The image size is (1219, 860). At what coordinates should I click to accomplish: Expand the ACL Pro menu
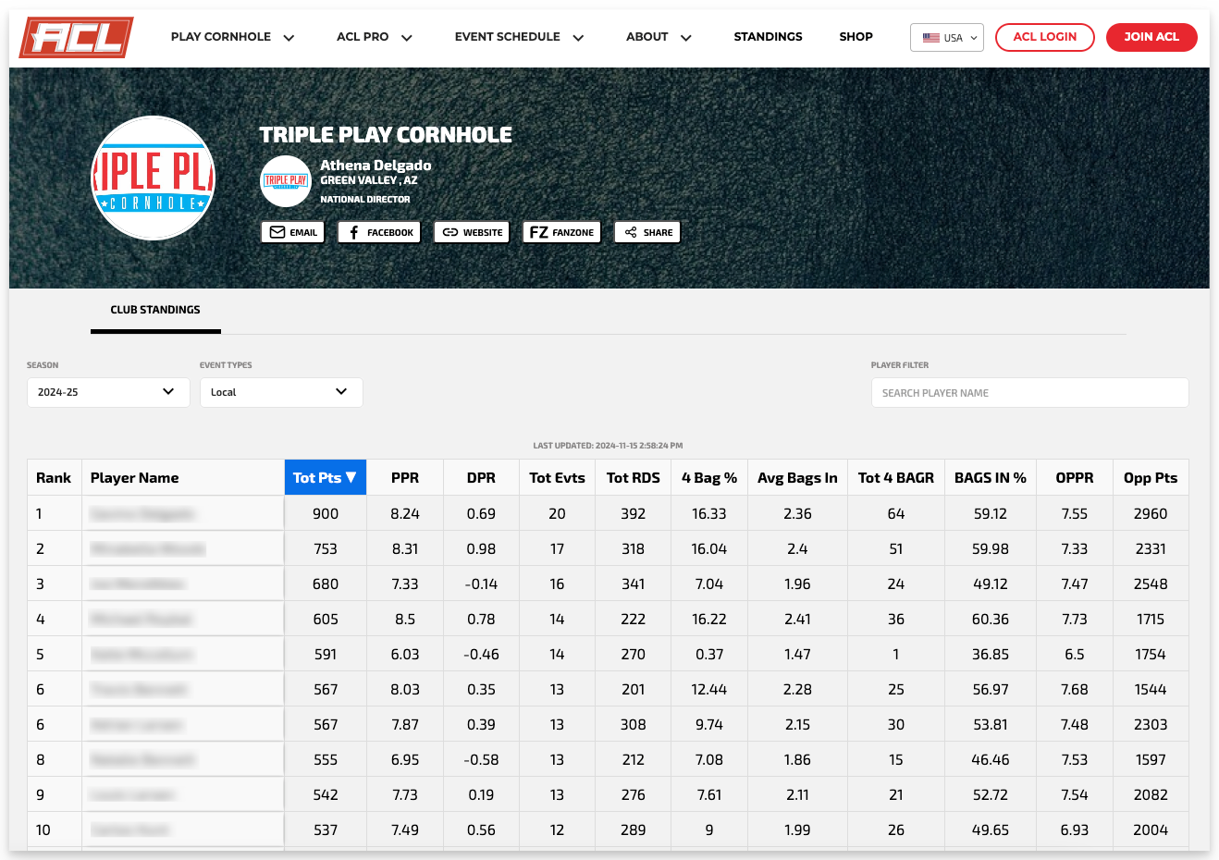[375, 37]
